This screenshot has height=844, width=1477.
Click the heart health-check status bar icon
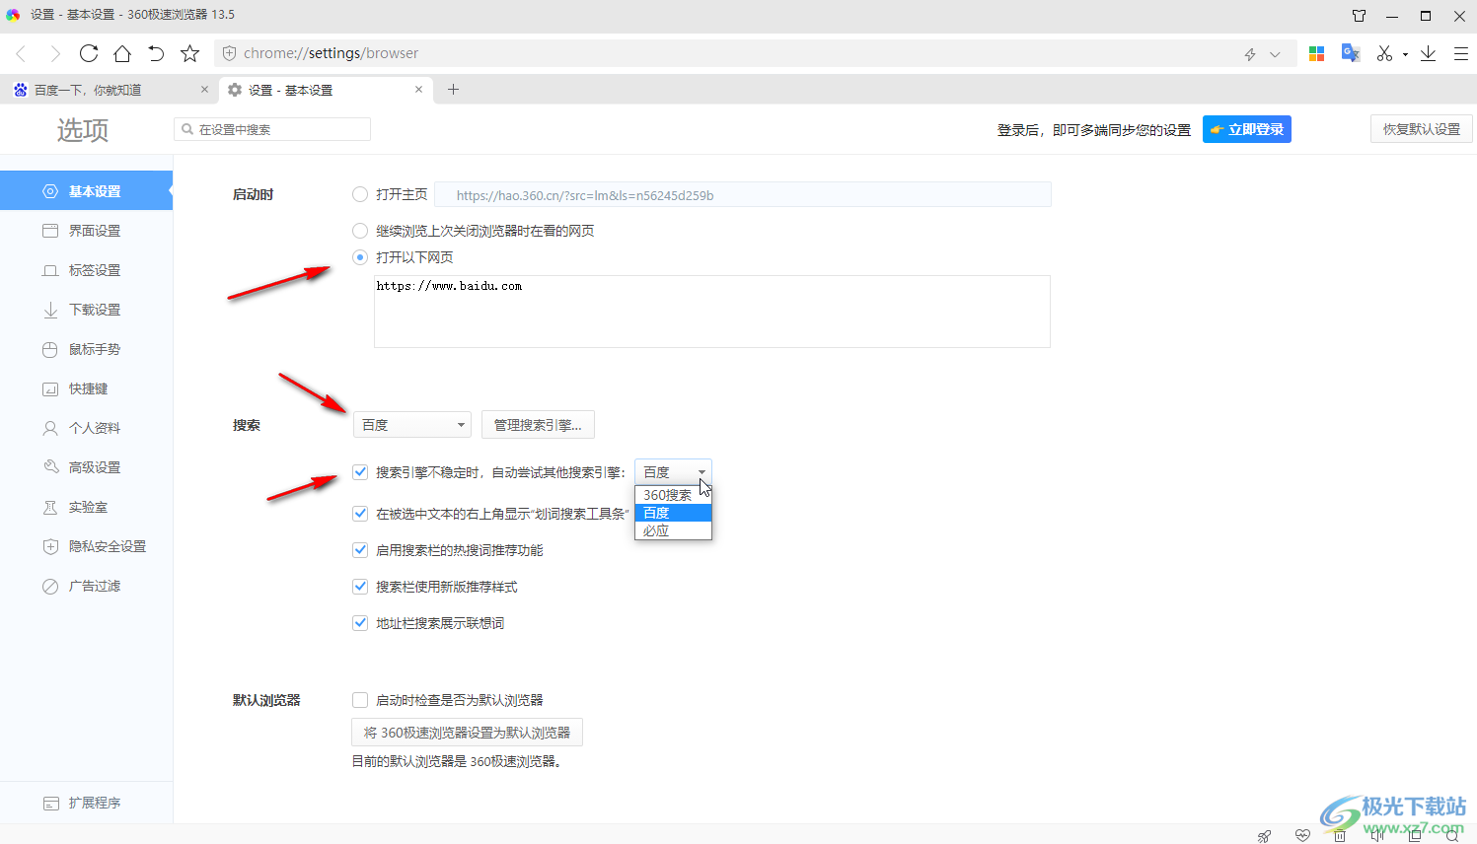coord(1302,835)
